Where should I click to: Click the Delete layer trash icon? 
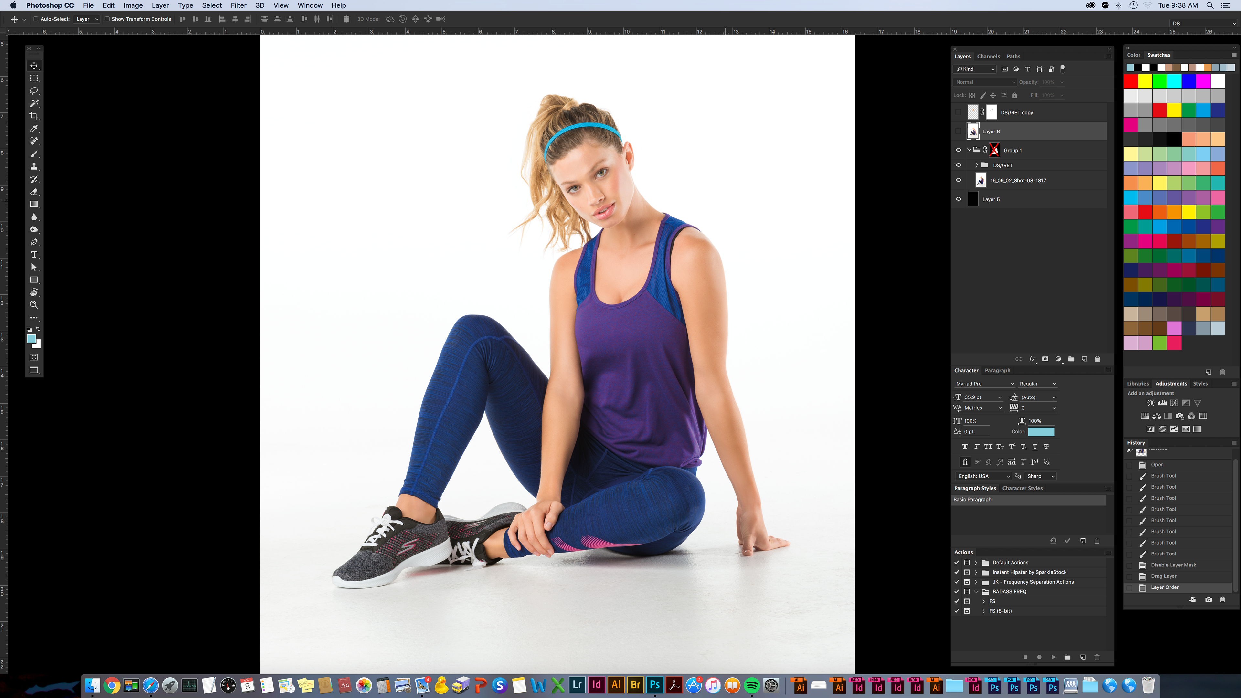1098,359
